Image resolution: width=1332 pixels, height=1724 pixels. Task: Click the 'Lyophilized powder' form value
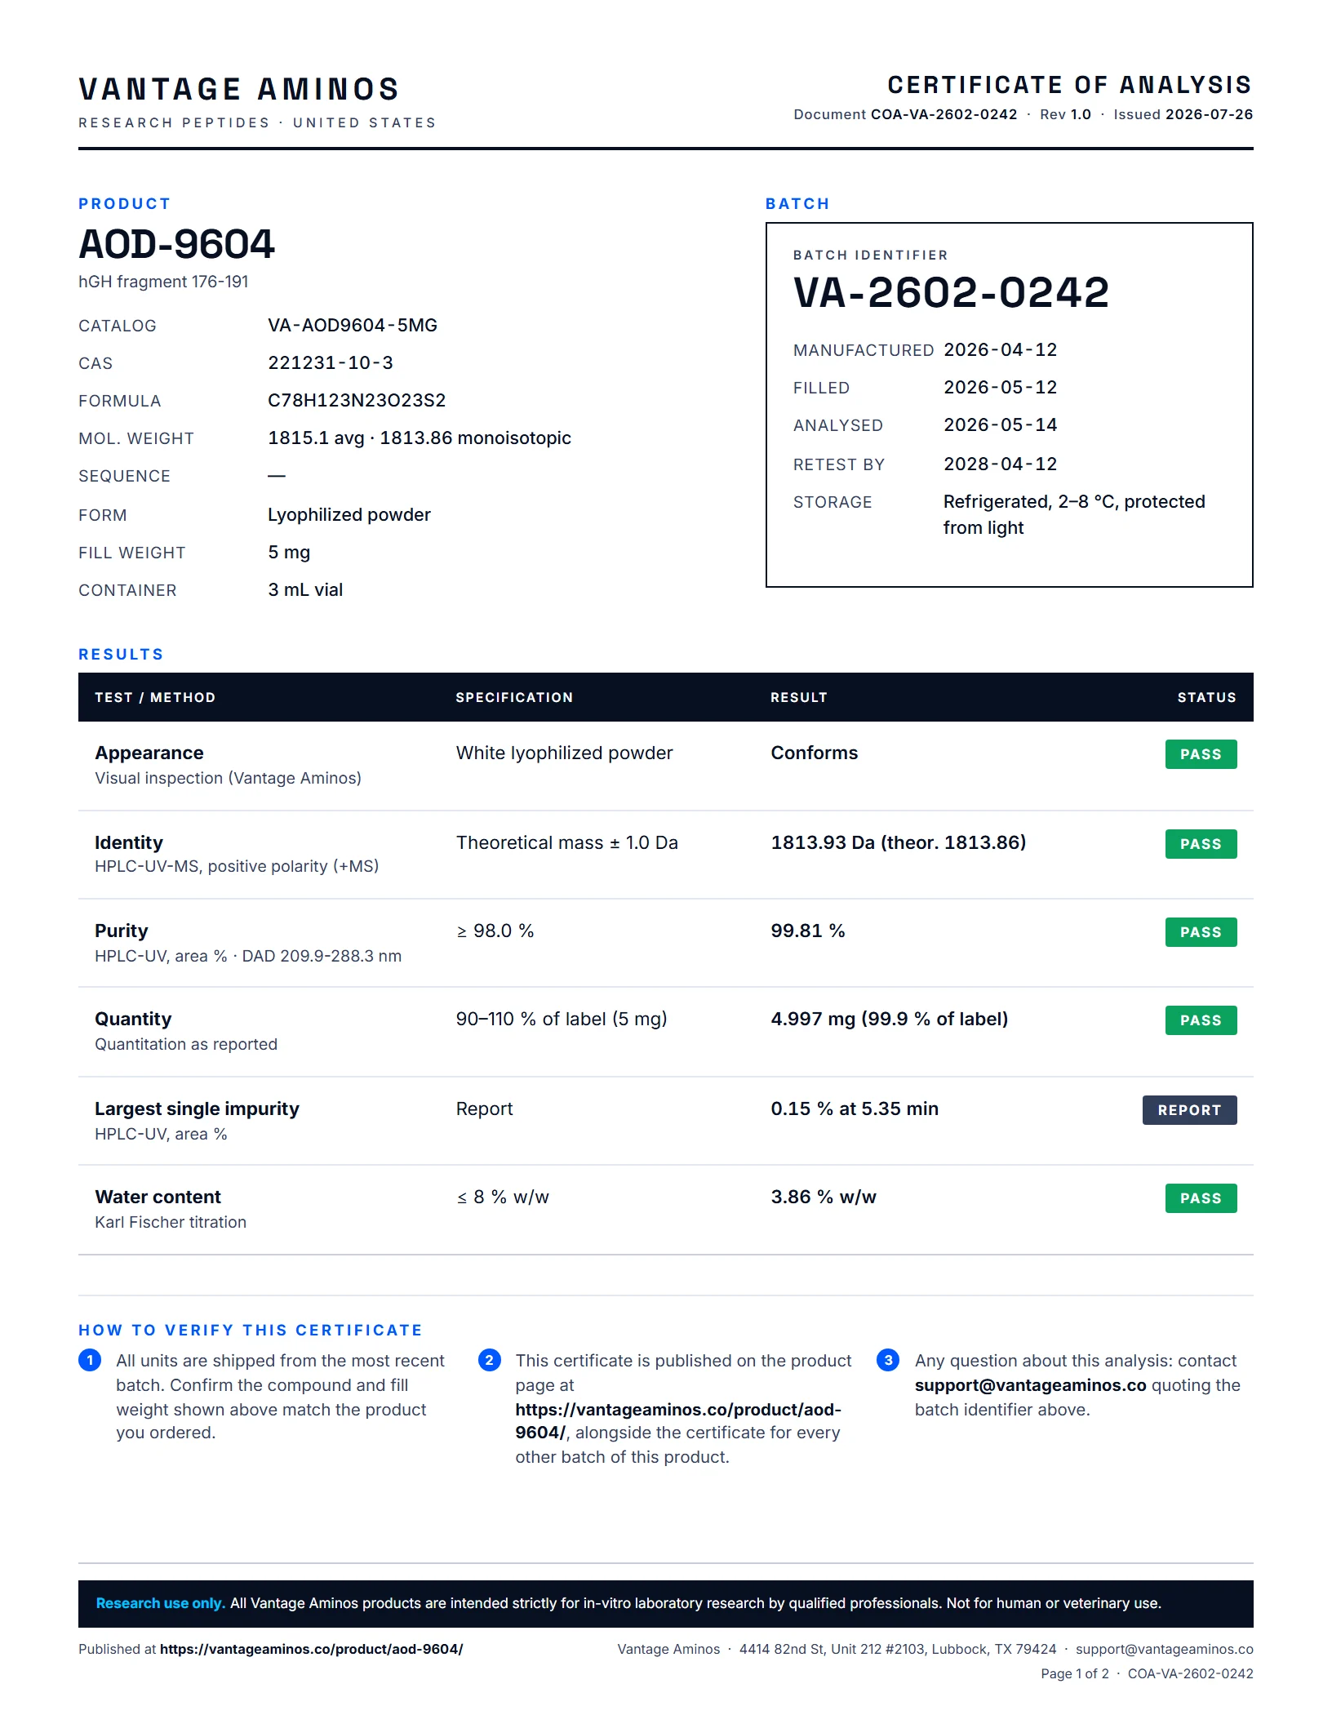[x=349, y=514]
